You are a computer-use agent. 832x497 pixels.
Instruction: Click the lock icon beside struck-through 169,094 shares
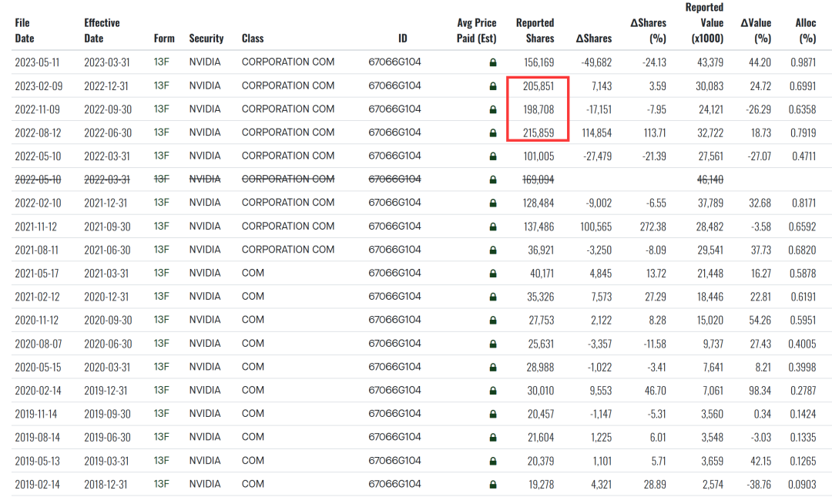pos(493,180)
